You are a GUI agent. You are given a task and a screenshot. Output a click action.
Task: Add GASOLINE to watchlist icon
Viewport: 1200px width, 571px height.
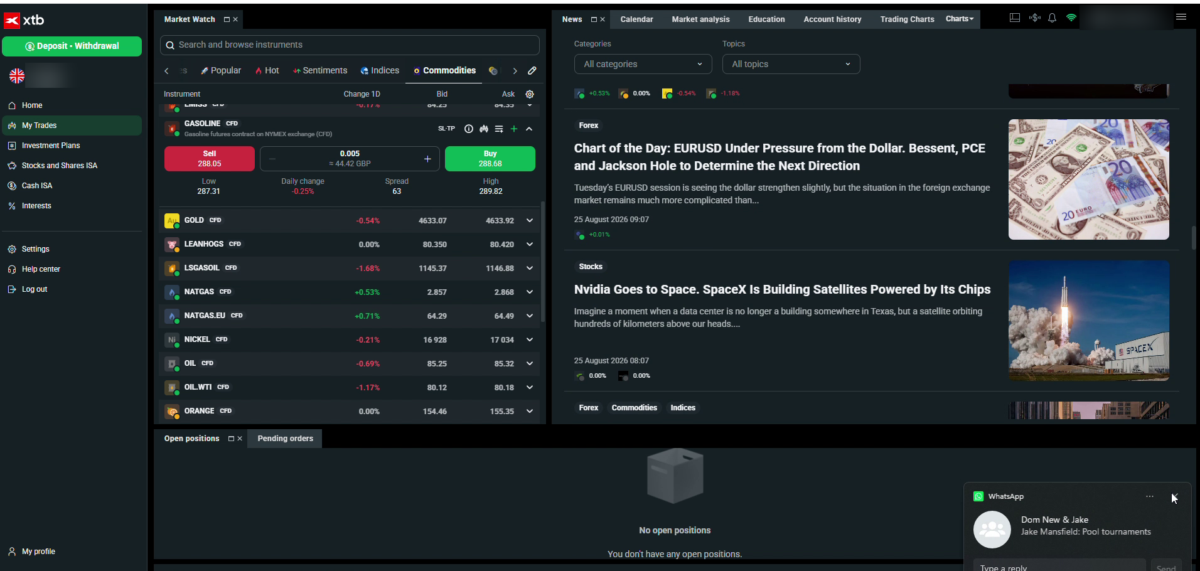(499, 129)
